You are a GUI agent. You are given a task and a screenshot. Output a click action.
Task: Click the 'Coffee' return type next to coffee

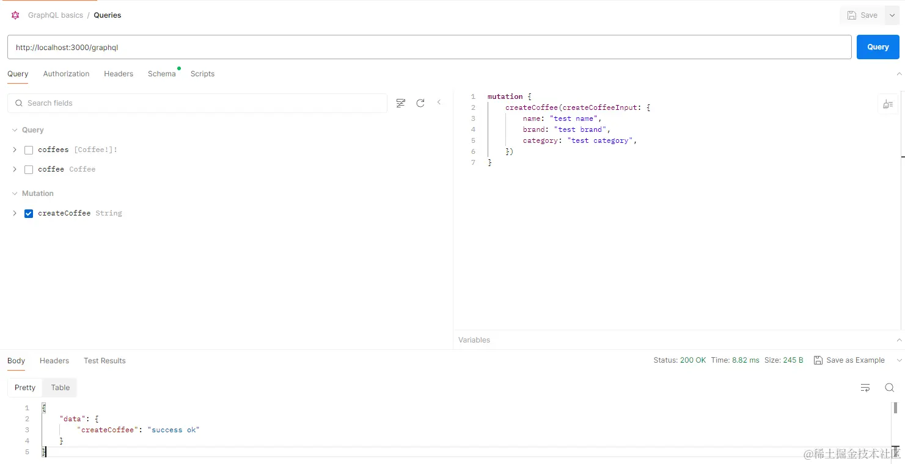[x=82, y=170]
